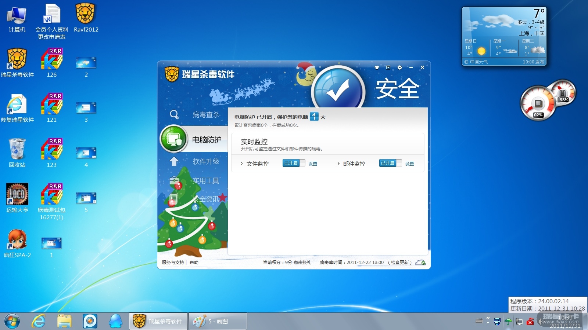This screenshot has width=588, height=330.
Task: Open 设置 link for 邮件监控
Action: coord(409,164)
